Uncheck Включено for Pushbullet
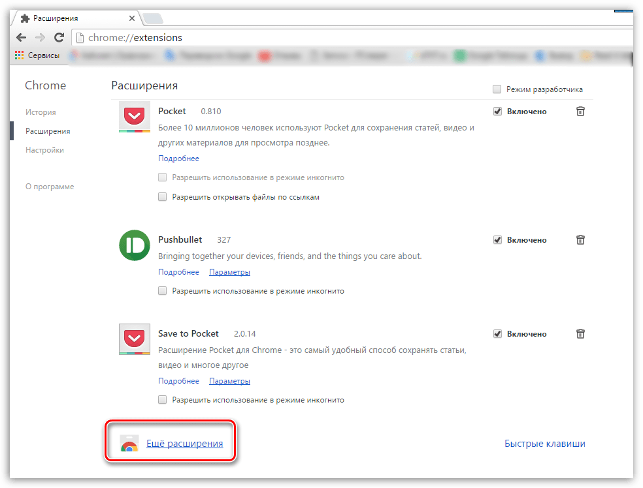 (497, 240)
